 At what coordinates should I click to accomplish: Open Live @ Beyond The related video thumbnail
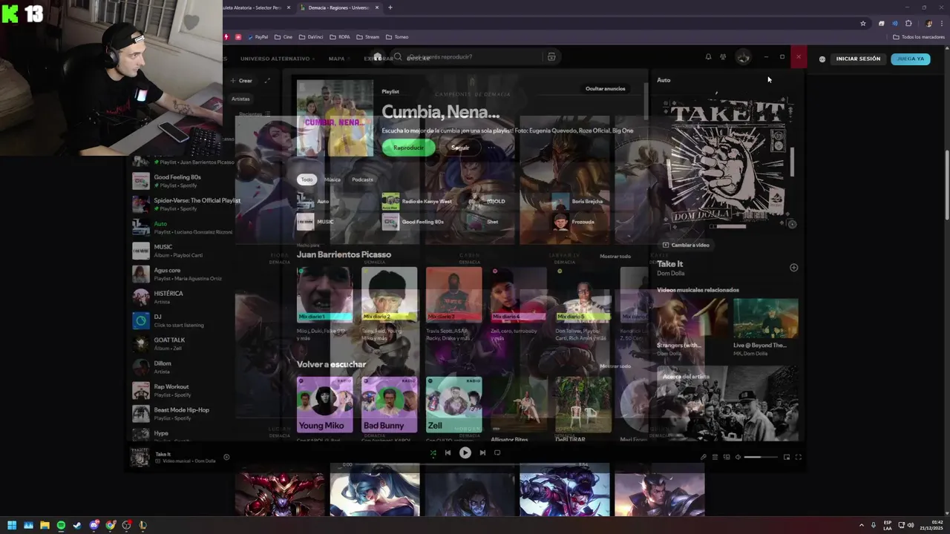point(766,319)
